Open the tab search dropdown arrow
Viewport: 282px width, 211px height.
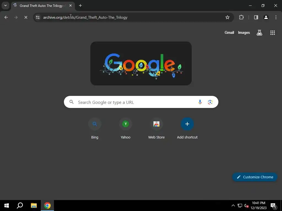6,5
